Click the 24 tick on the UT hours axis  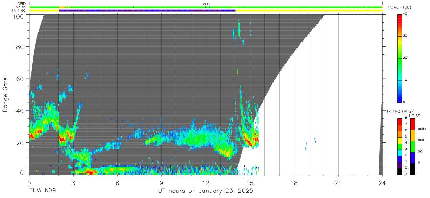382,183
